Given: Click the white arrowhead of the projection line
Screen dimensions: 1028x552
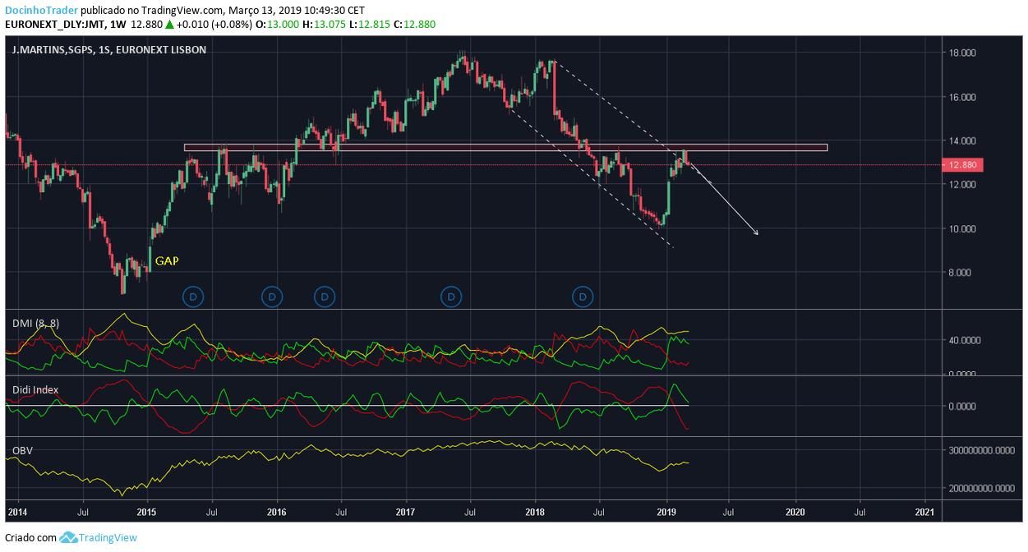Looking at the screenshot, I should 754,232.
